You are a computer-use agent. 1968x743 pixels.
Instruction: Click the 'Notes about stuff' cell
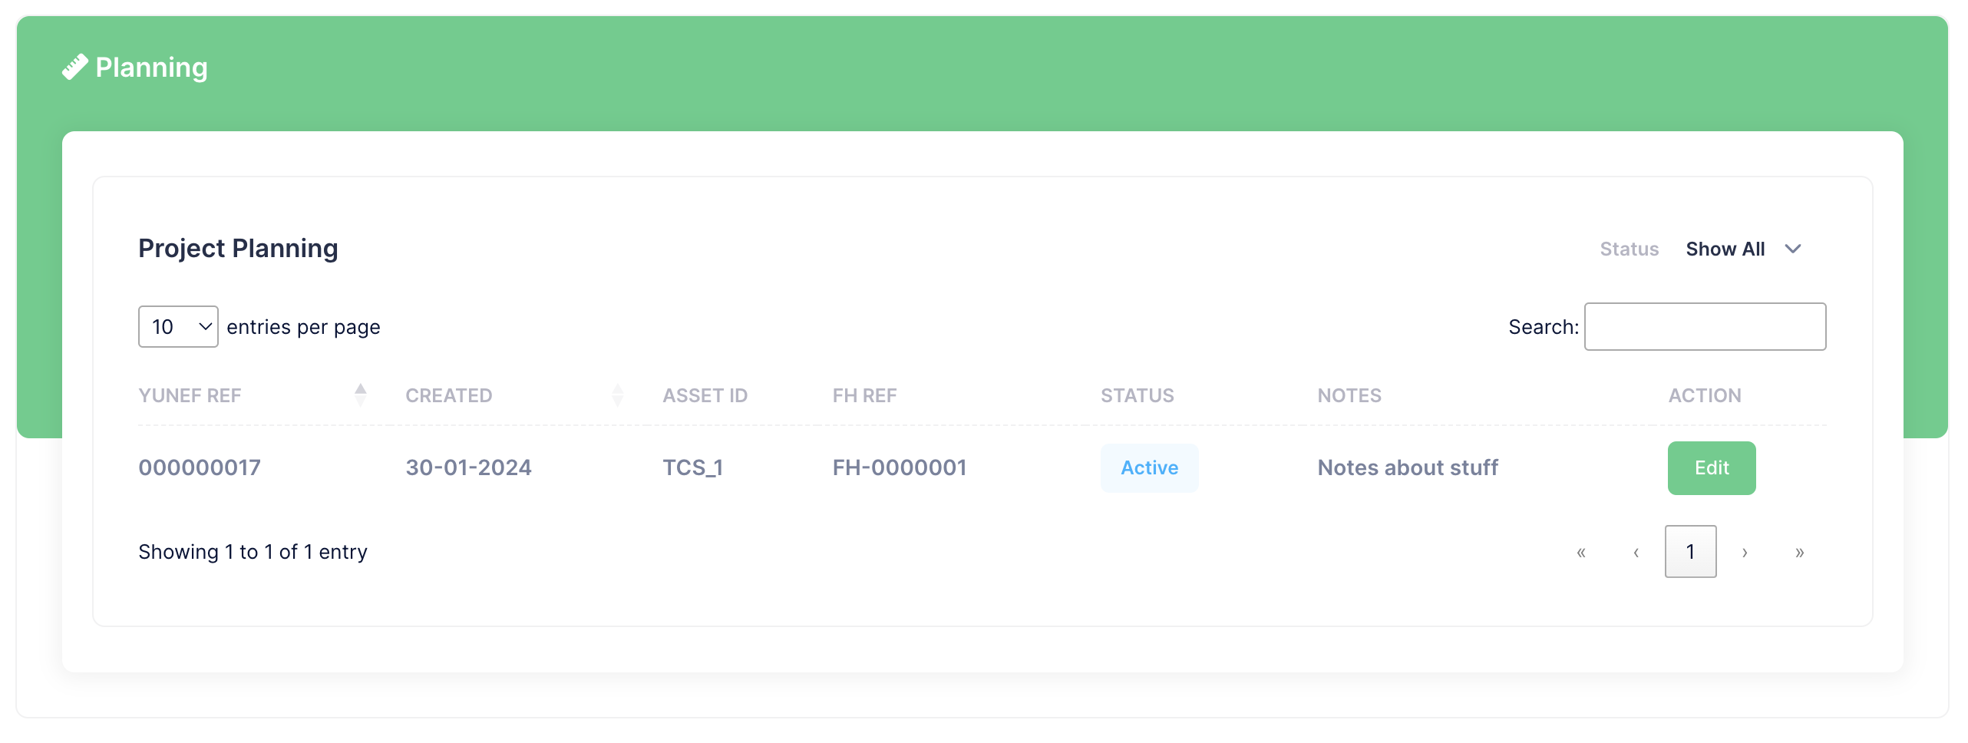point(1407,467)
